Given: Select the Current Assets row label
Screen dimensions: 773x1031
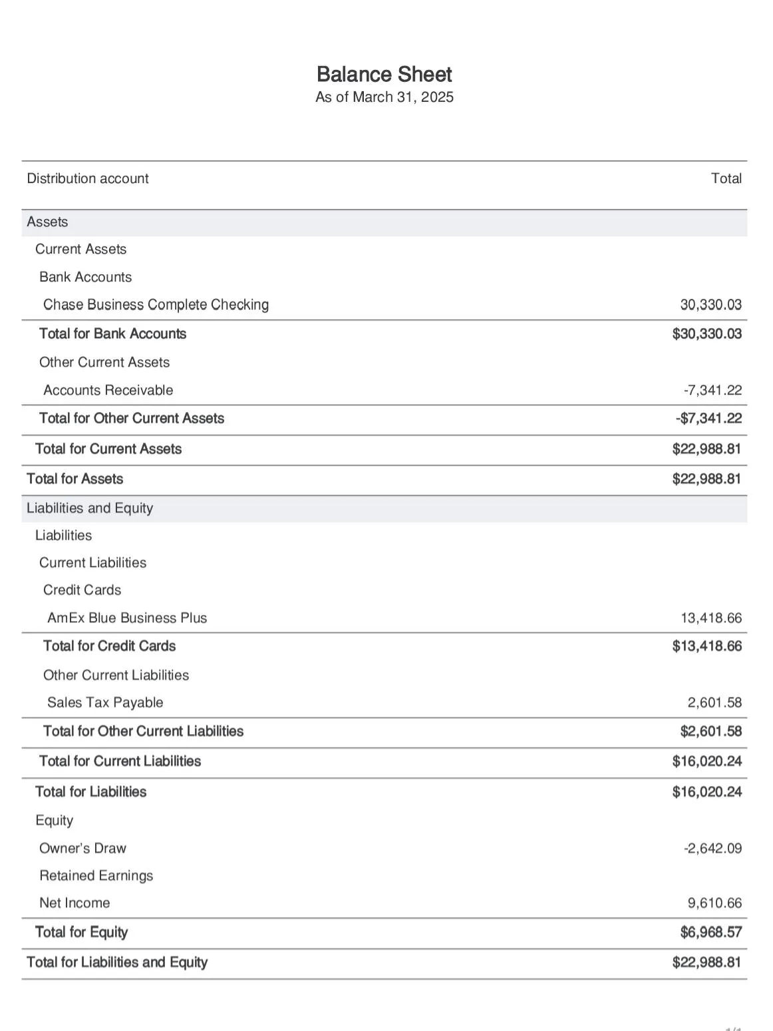Looking at the screenshot, I should tap(80, 249).
